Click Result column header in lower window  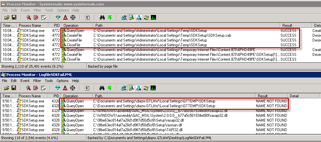tap(263, 96)
